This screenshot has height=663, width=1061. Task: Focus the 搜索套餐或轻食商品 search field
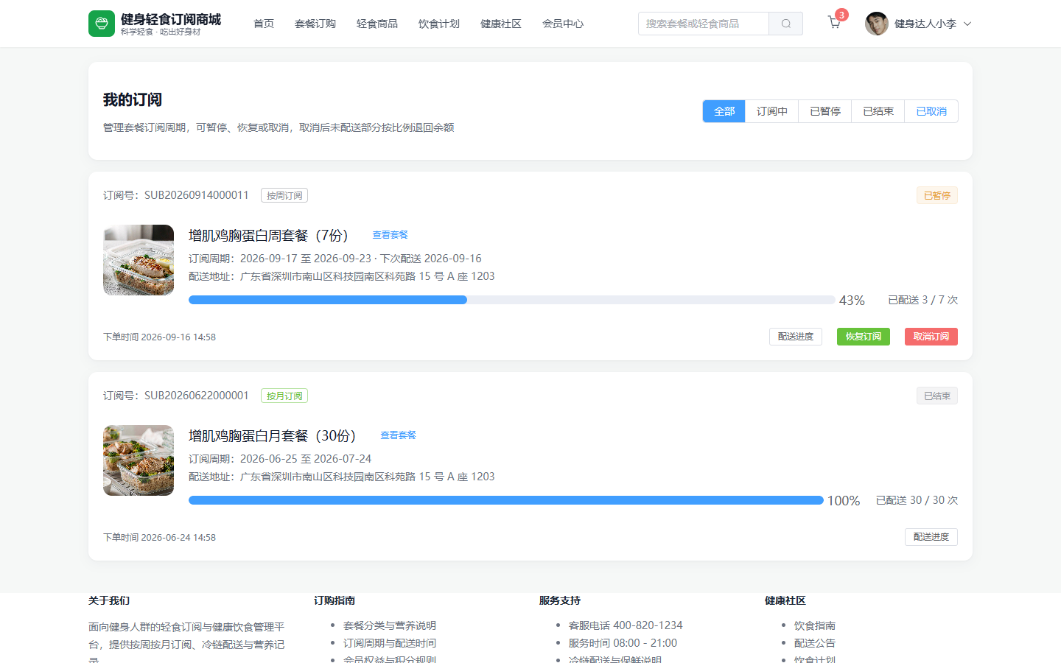pos(704,24)
